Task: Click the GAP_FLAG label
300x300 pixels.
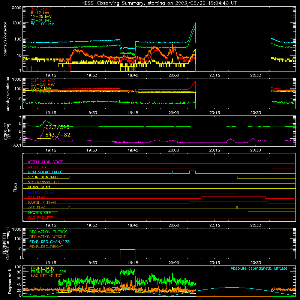Action: [37, 167]
